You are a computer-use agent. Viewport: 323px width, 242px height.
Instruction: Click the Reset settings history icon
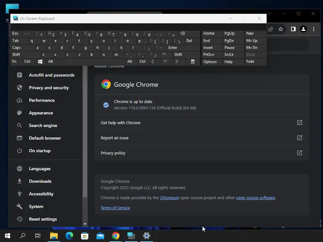coord(20,219)
